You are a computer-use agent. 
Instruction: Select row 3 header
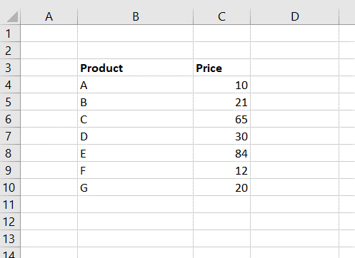point(10,68)
